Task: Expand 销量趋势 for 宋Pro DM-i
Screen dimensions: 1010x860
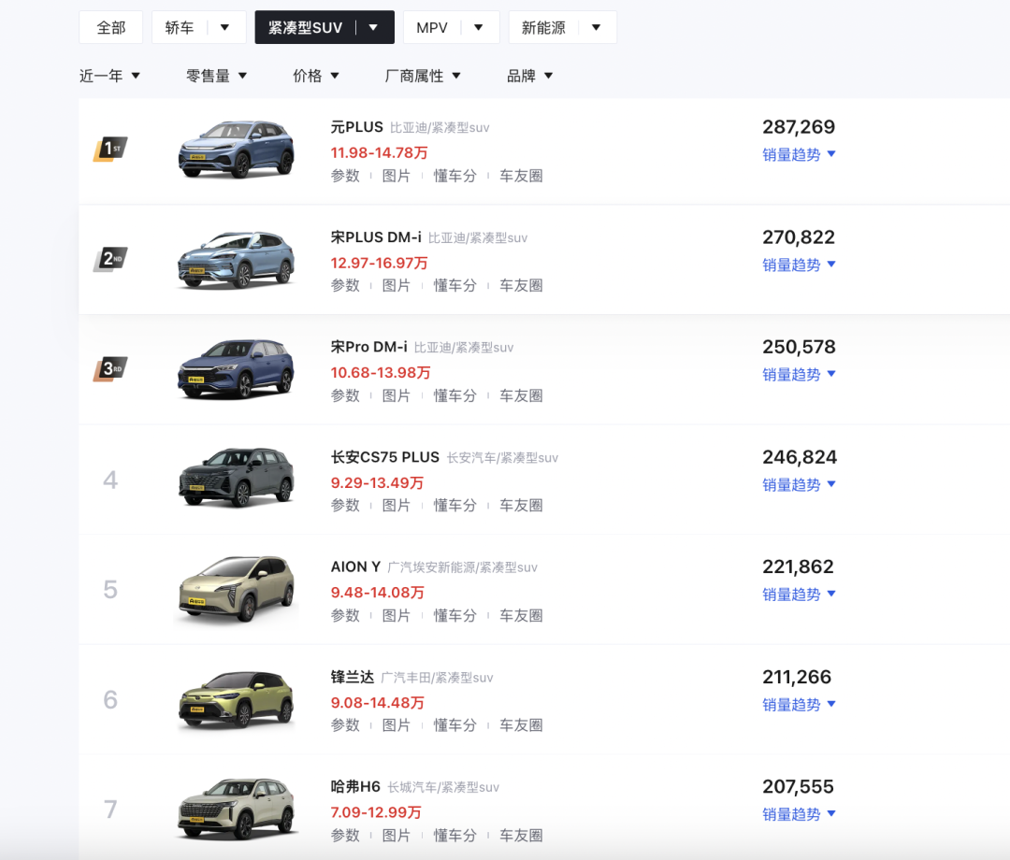Action: pos(799,375)
